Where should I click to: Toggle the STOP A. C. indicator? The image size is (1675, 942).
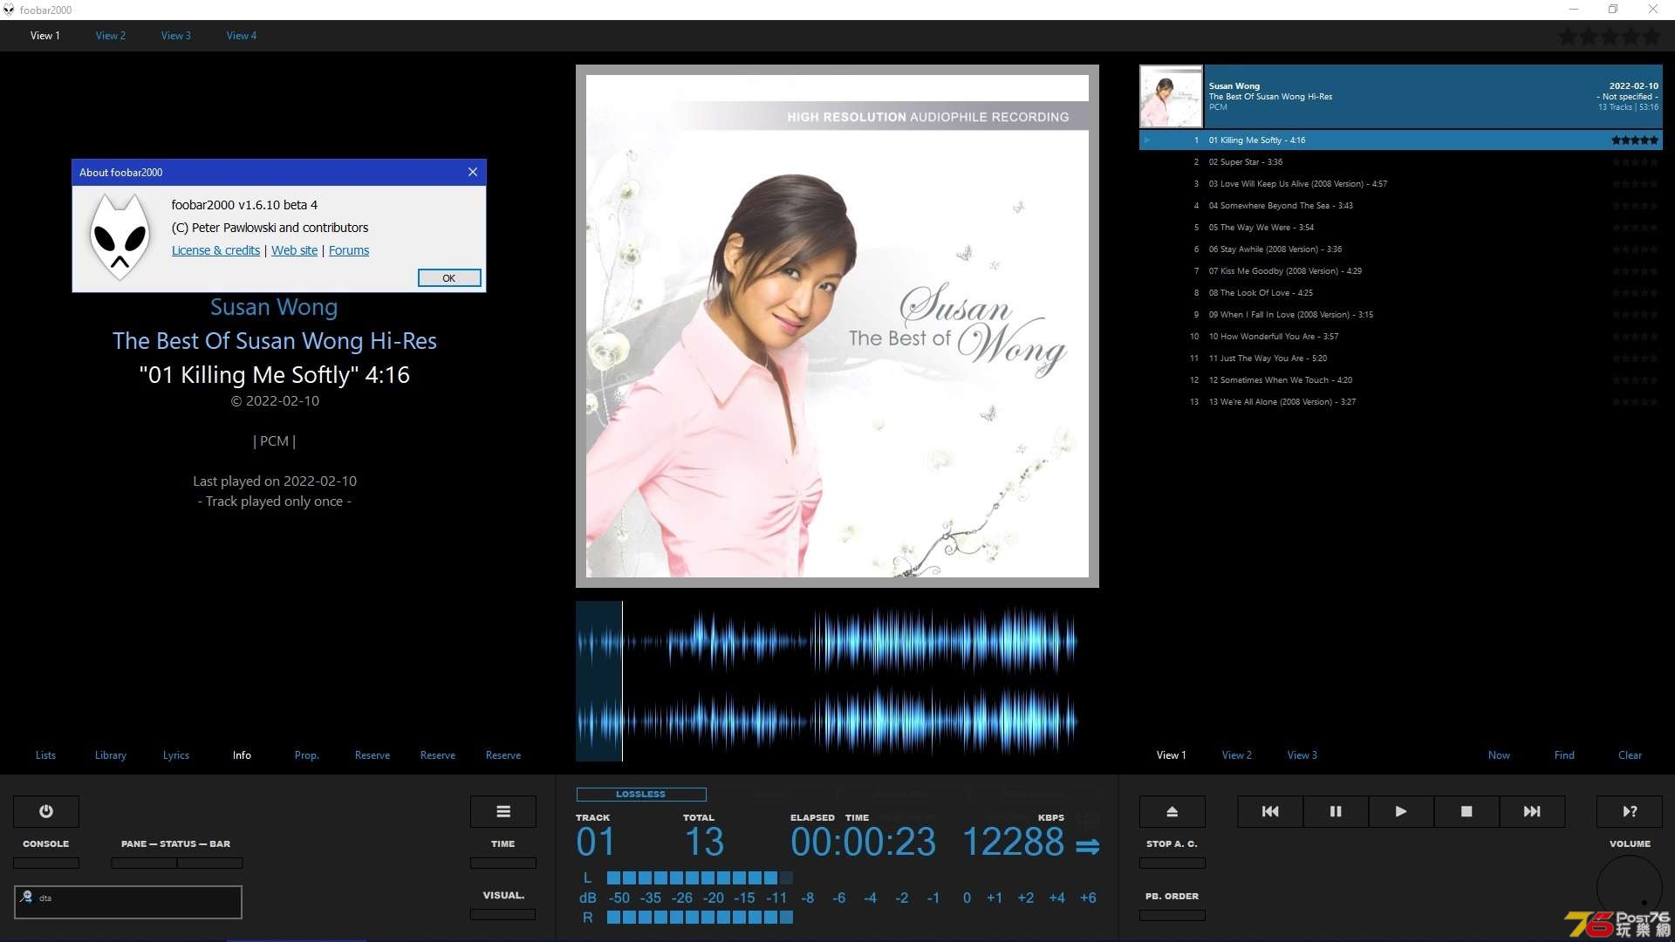[x=1172, y=863]
